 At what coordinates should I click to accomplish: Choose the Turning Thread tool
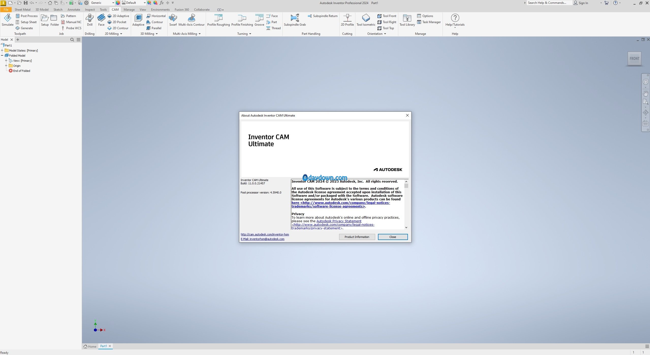(x=273, y=28)
